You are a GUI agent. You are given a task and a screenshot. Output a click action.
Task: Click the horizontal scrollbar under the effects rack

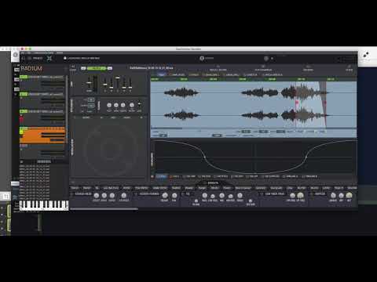[104, 208]
